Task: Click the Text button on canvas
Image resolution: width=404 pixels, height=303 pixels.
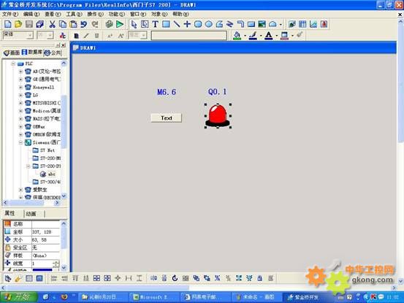Action: tap(166, 118)
